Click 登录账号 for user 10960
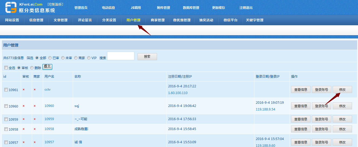358x147 pixels. pyautogui.click(x=321, y=106)
